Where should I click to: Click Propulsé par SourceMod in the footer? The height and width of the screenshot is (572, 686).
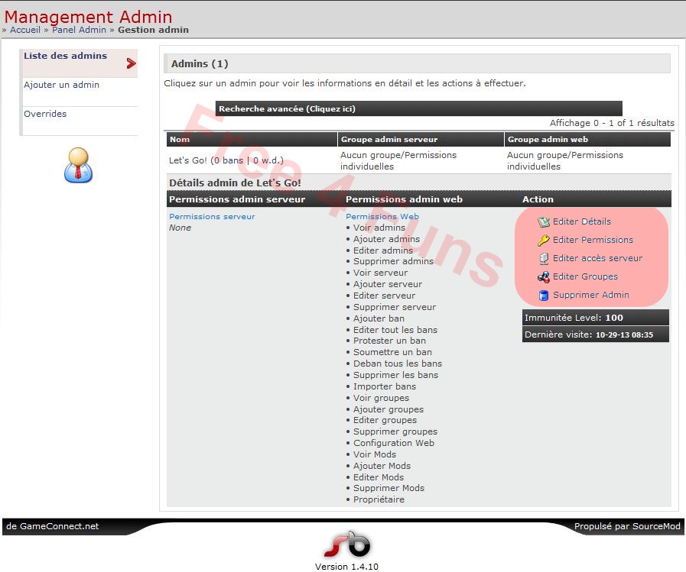click(627, 526)
